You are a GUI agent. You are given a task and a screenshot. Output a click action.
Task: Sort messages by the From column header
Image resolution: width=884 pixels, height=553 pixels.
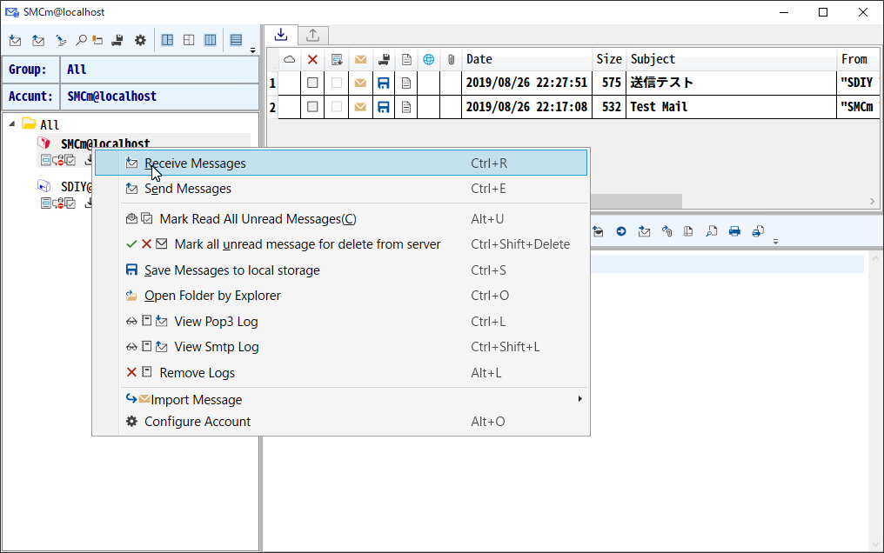(858, 59)
